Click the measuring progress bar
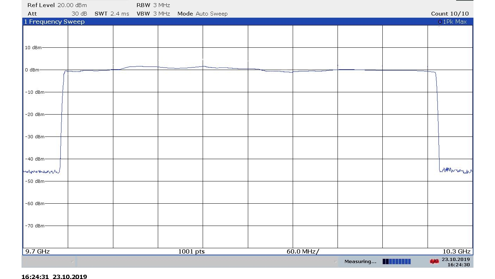This screenshot has height=279, width=495. pos(396,262)
